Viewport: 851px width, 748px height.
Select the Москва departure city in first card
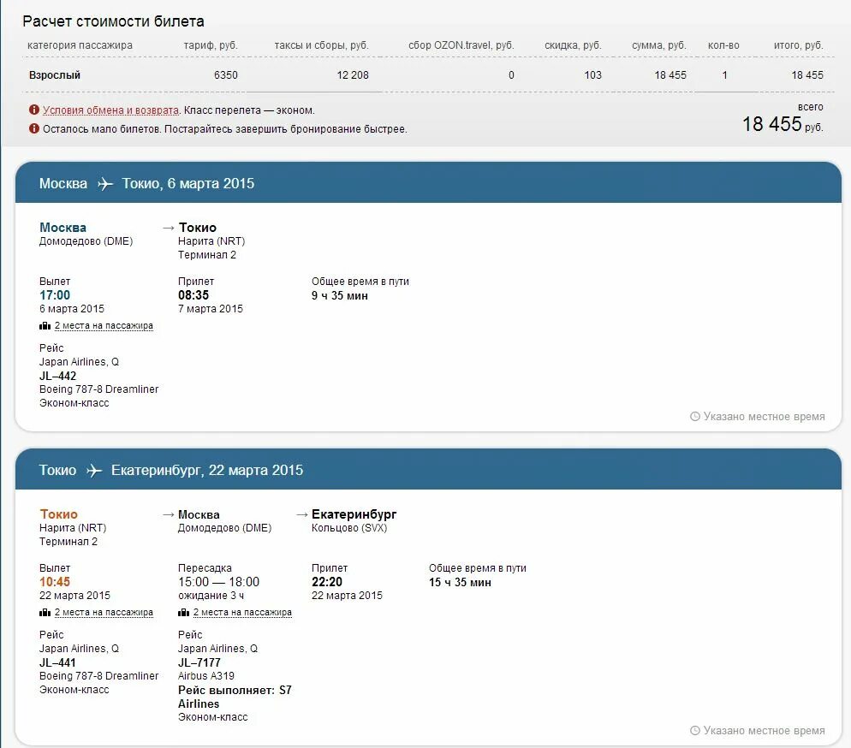point(63,228)
